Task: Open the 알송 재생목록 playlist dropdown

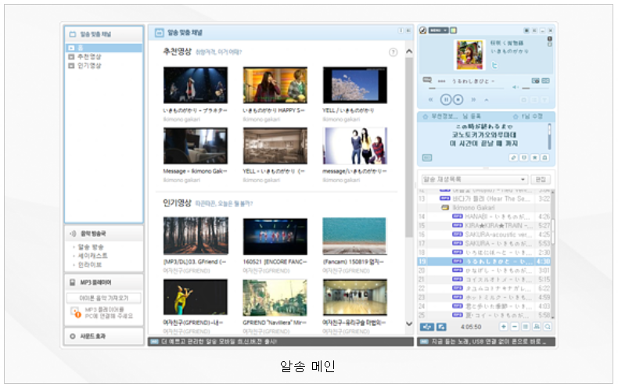Action: (x=475, y=180)
